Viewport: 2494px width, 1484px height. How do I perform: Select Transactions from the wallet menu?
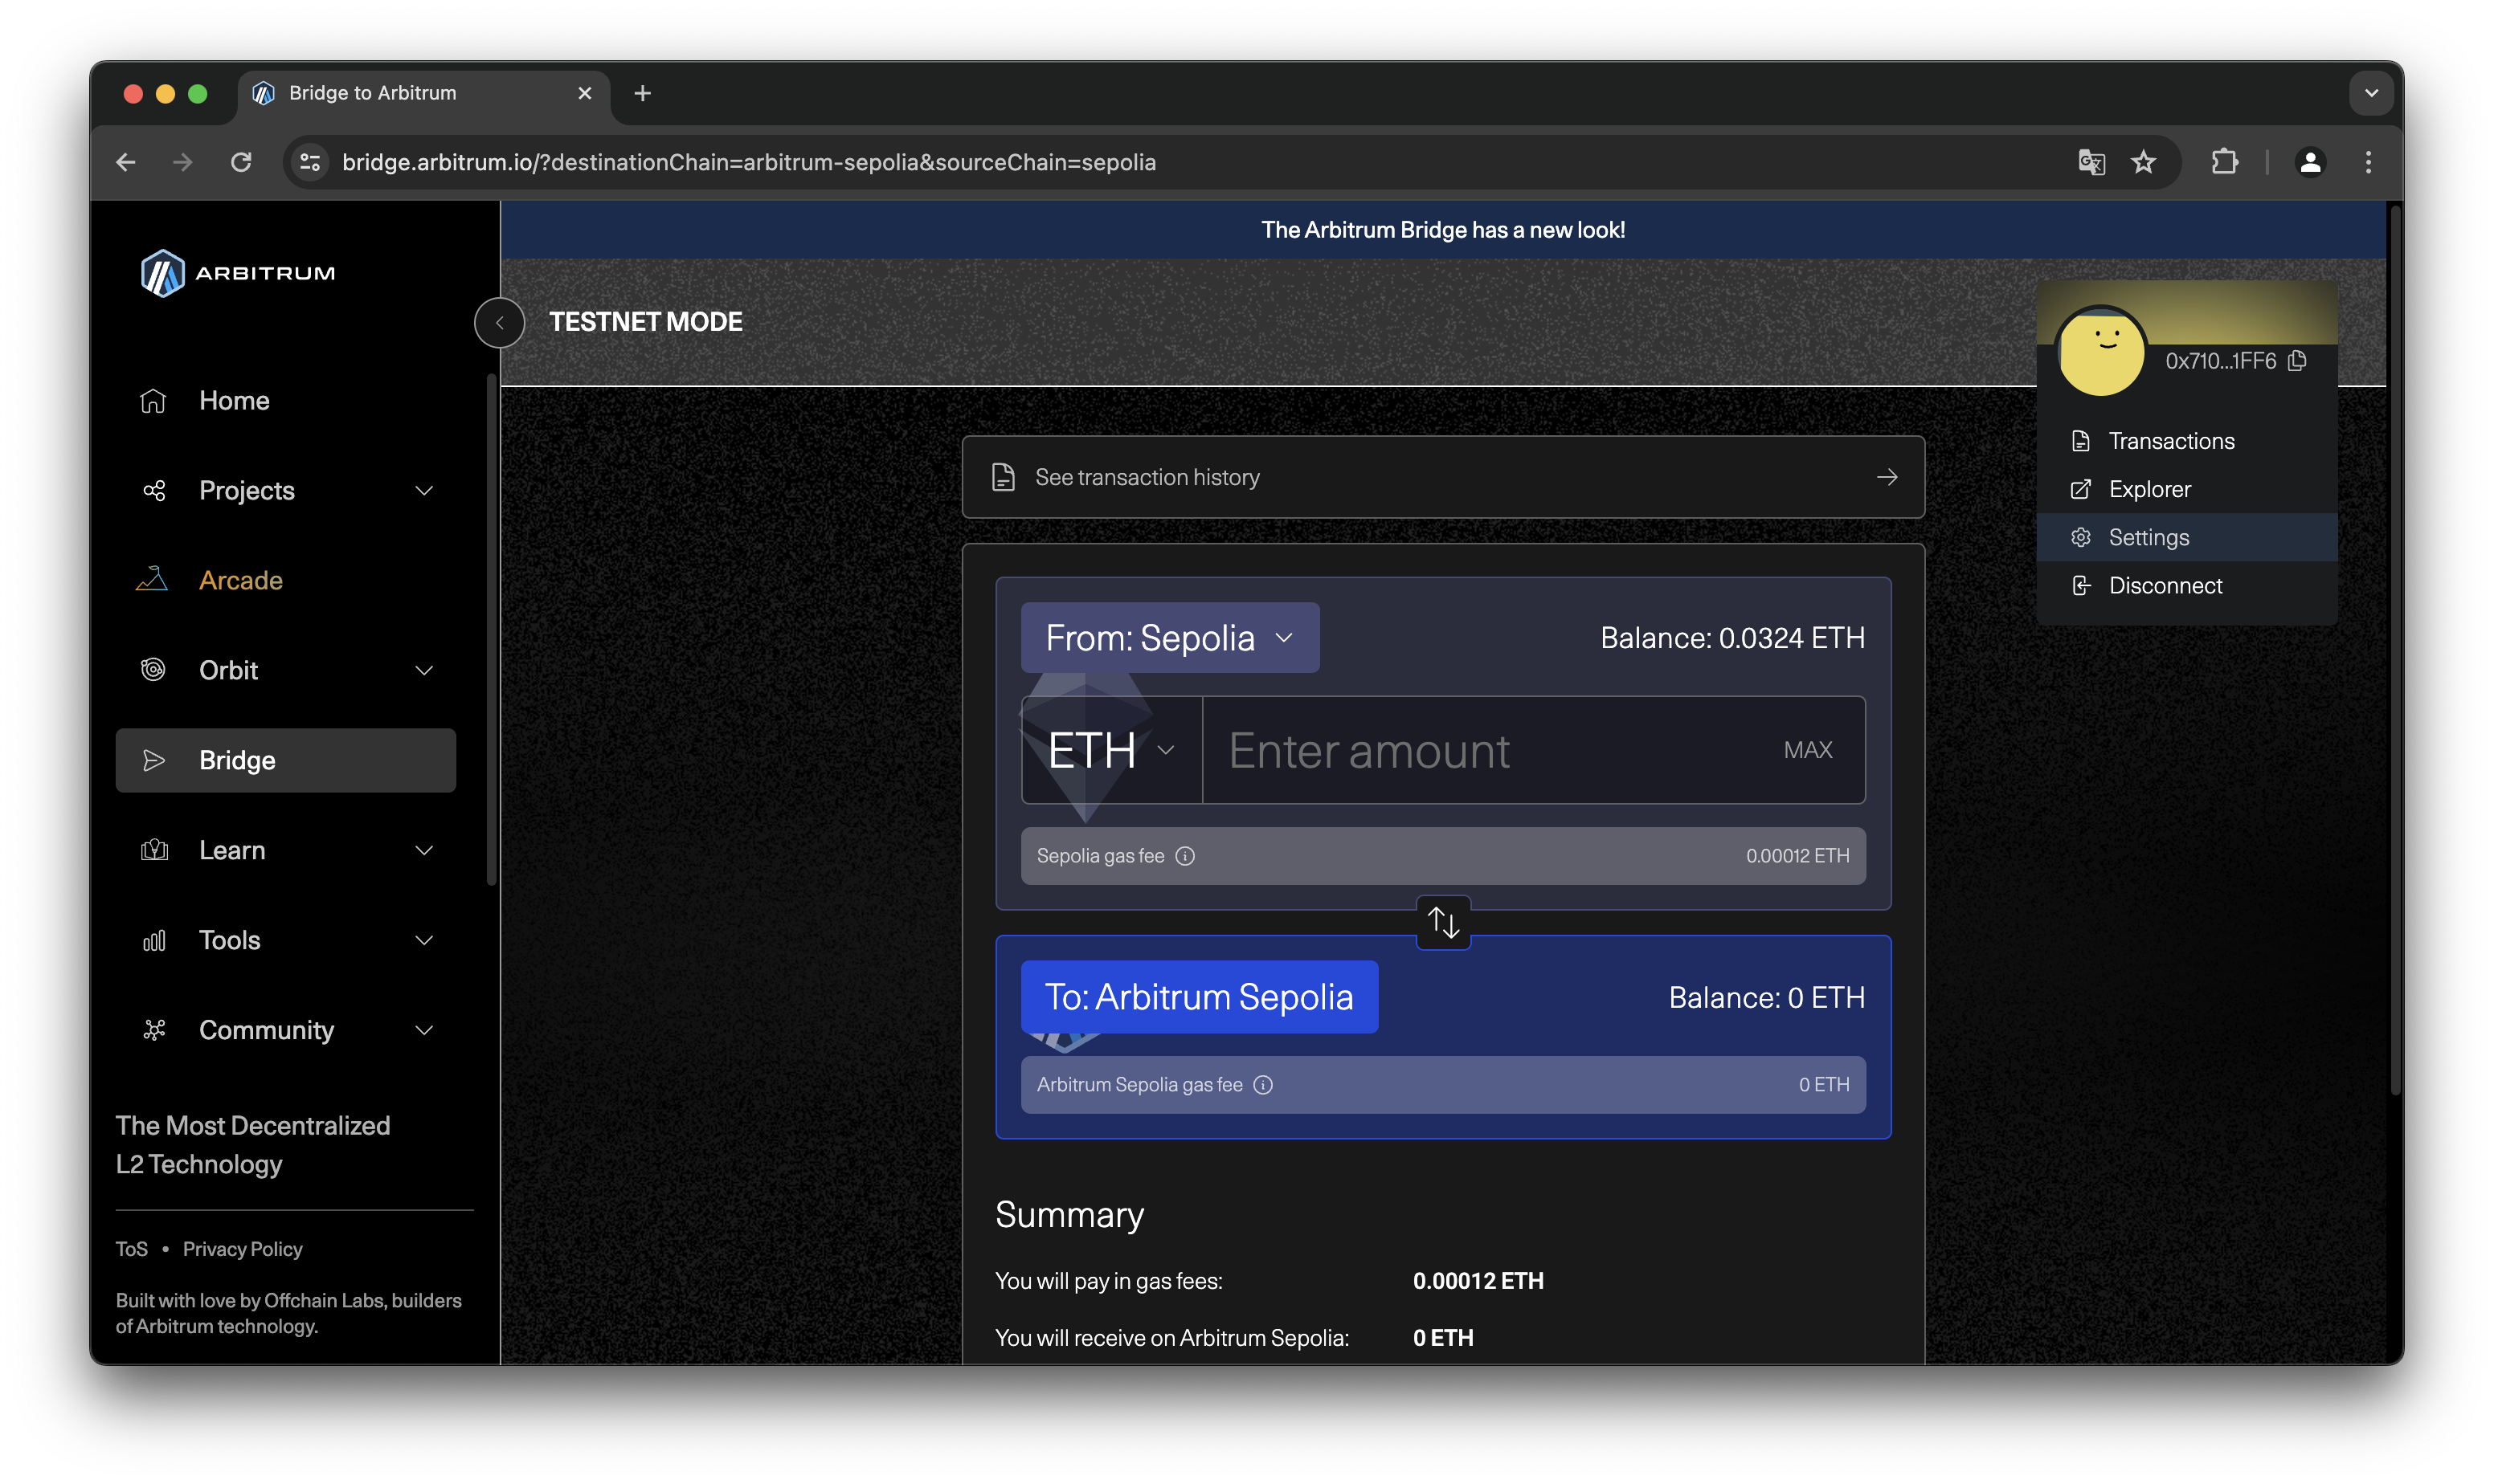tap(2187, 441)
